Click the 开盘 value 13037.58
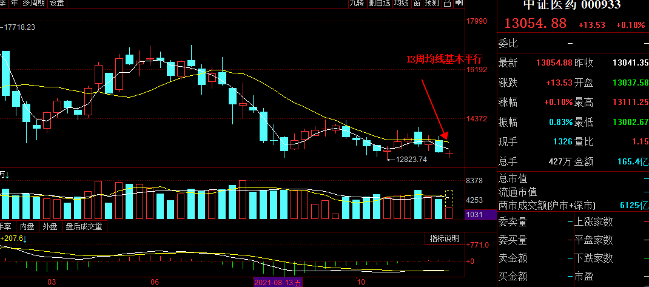649x287 pixels. coord(630,83)
